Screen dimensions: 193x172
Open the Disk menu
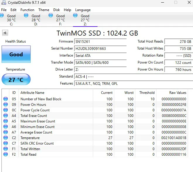coord(57,10)
